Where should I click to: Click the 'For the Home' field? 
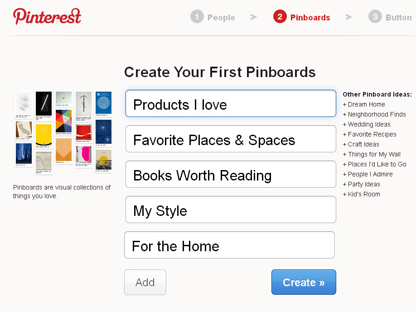229,245
